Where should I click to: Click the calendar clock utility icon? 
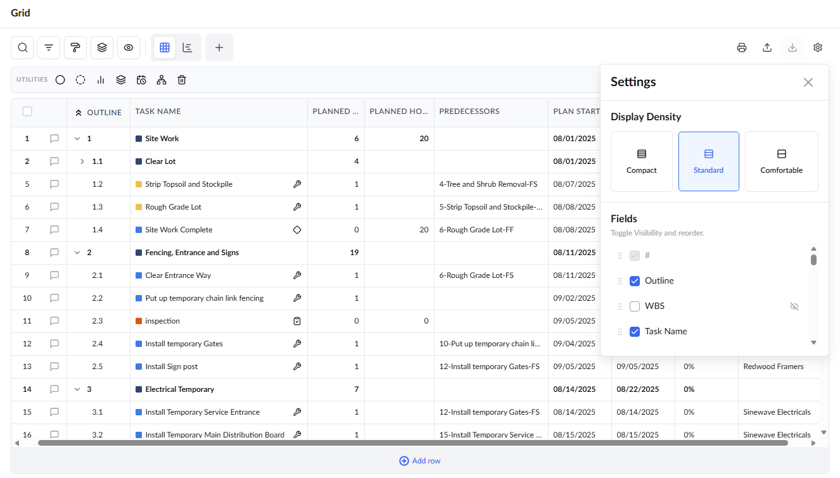[x=141, y=80]
